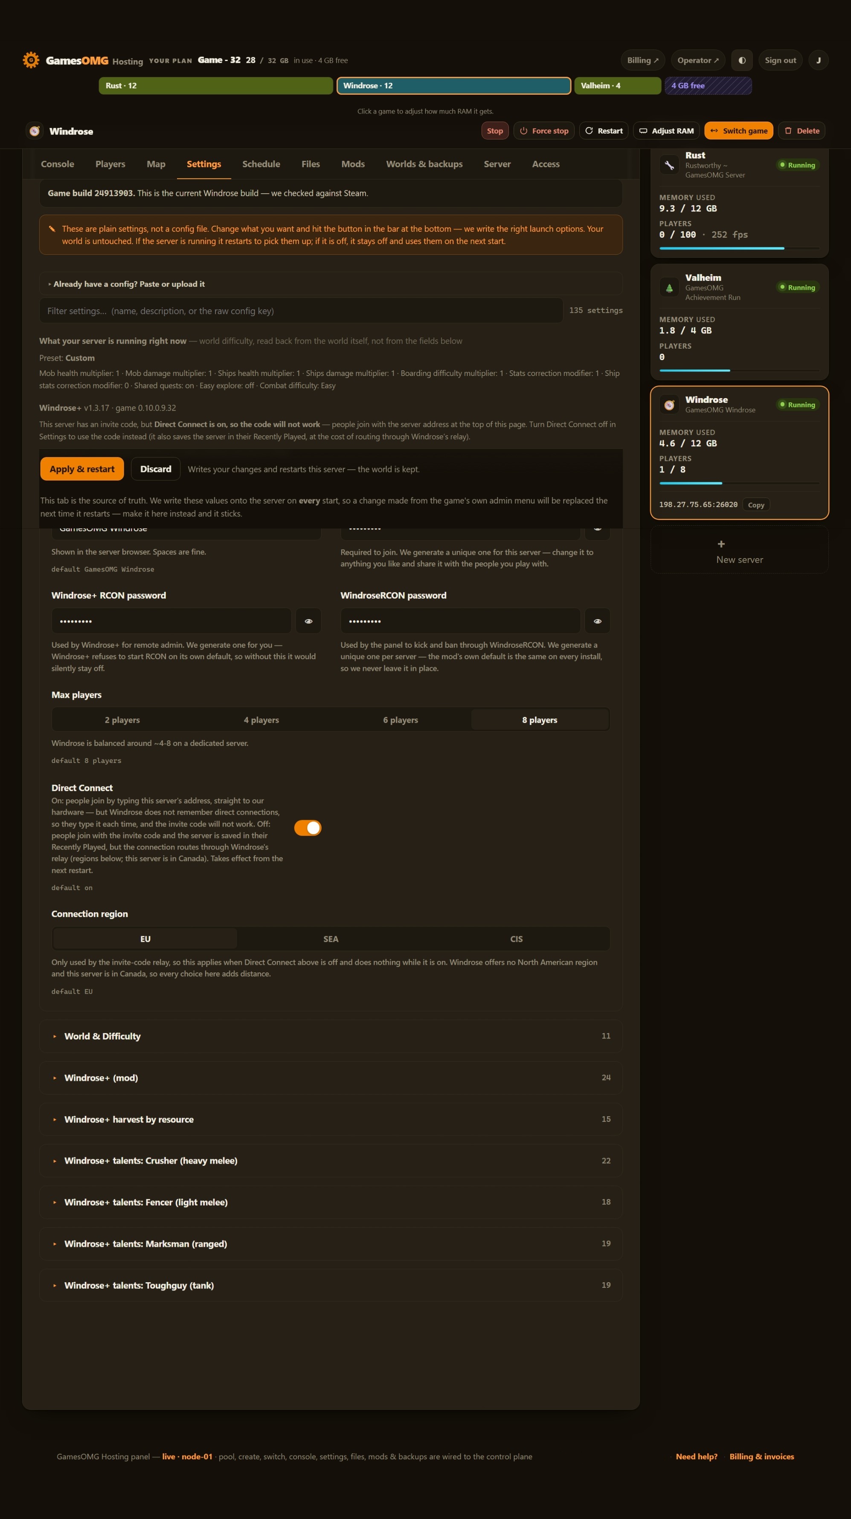851x1519 pixels.
Task: Select the Windrose · 12 RAM bar
Action: click(x=454, y=85)
